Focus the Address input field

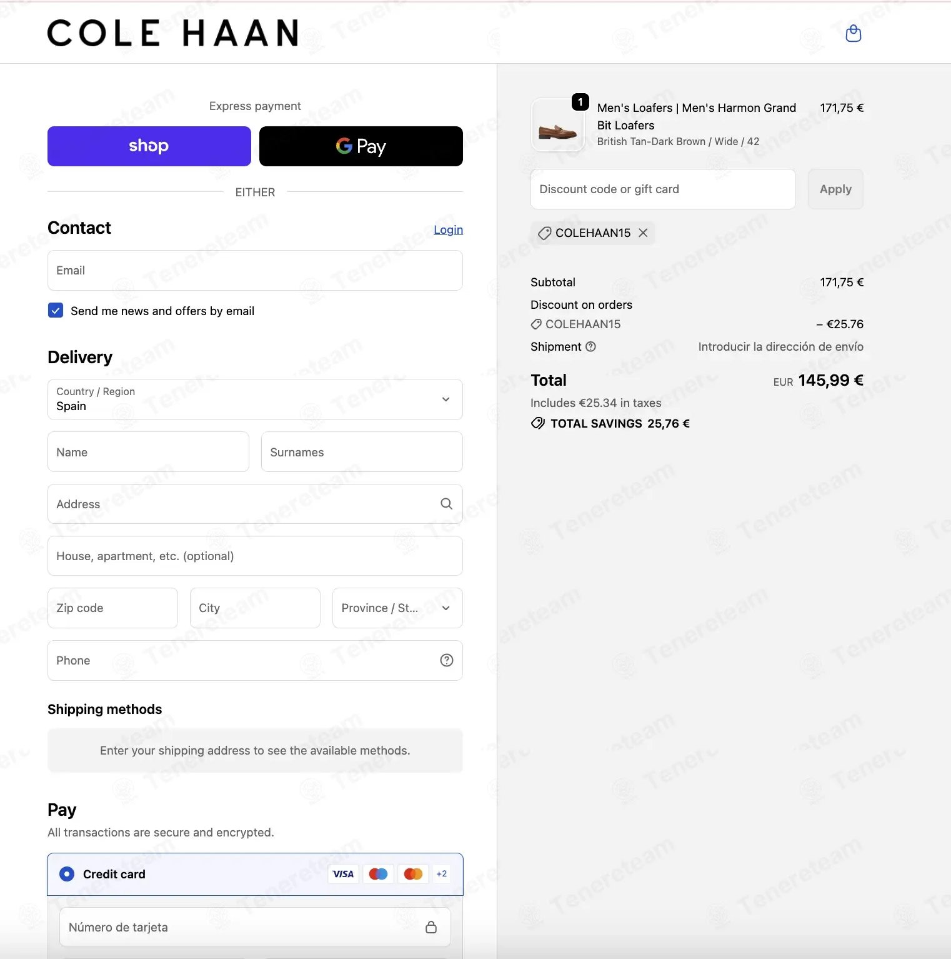[x=255, y=504]
